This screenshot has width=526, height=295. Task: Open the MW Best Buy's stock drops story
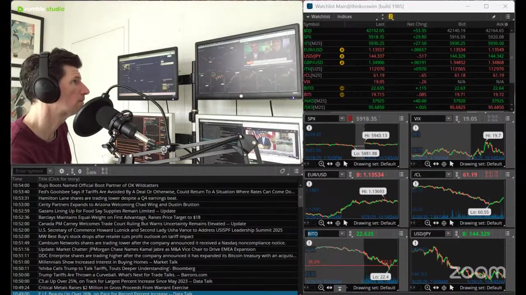(x=116, y=236)
